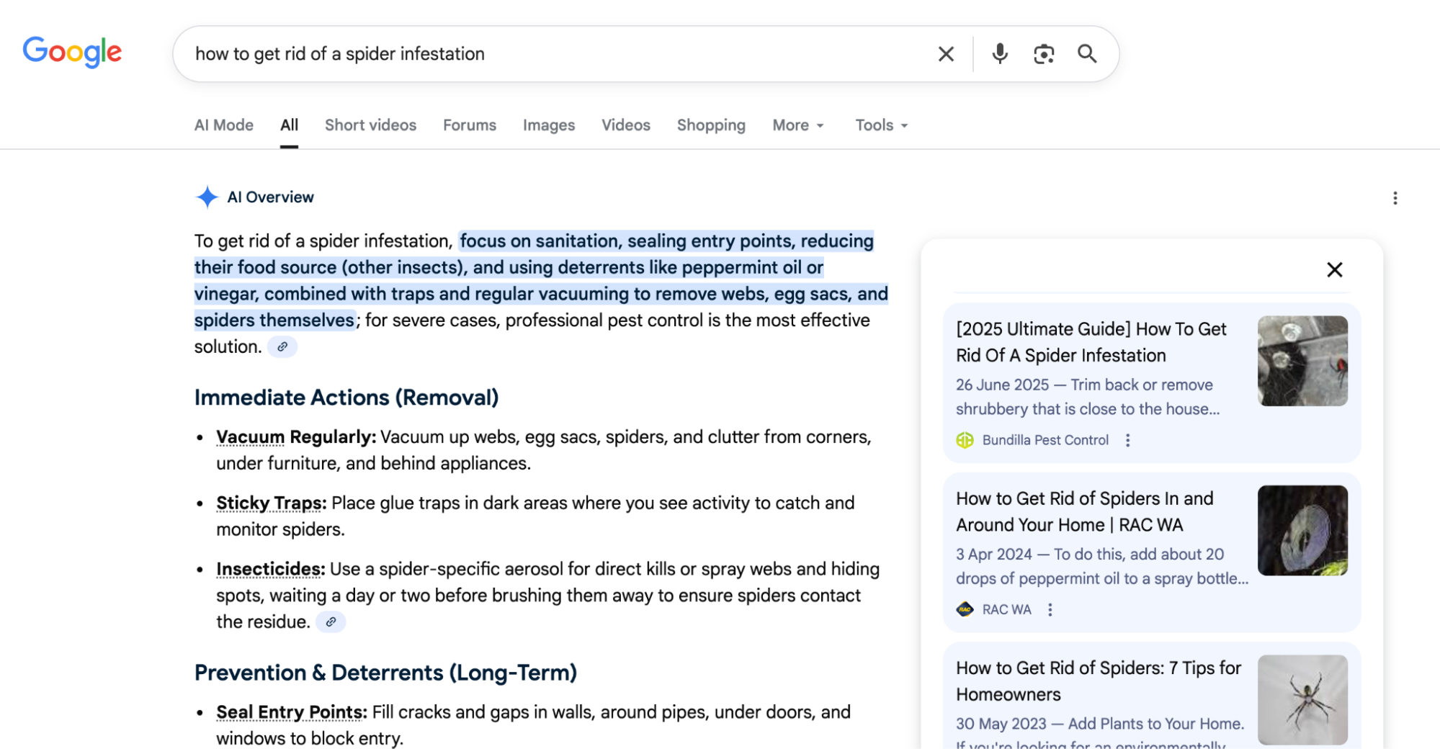Start voice search with microphone
Screen dimensions: 1440x749
pos(999,54)
